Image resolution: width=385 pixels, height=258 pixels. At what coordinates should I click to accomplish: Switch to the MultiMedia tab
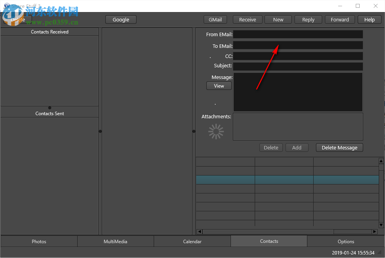(x=115, y=241)
